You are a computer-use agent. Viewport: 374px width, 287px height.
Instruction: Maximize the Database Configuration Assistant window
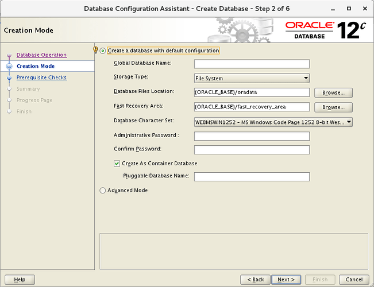pyautogui.click(x=349, y=9)
